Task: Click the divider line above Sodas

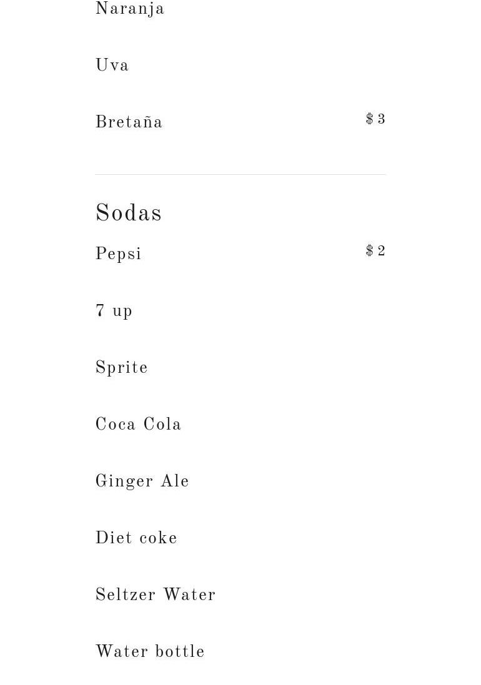Action: [241, 174]
